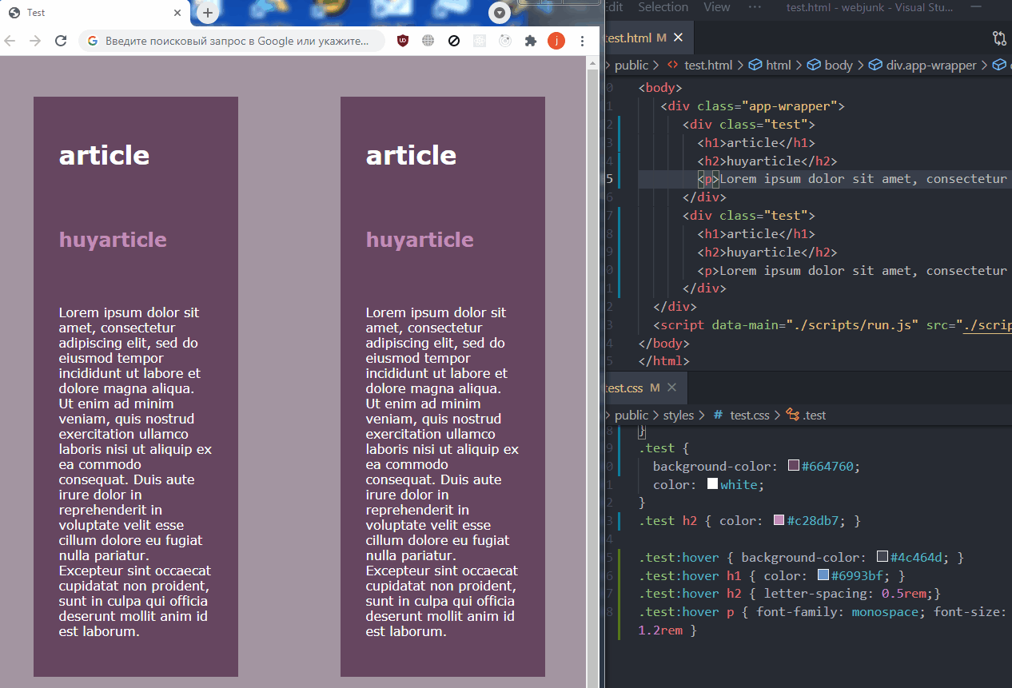
Task: Open changes via the compare icon in VS Code
Action: click(x=999, y=38)
